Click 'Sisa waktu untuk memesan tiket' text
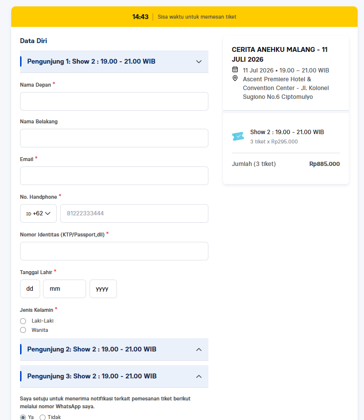 point(197,17)
